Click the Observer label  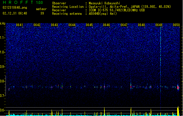(59, 3)
